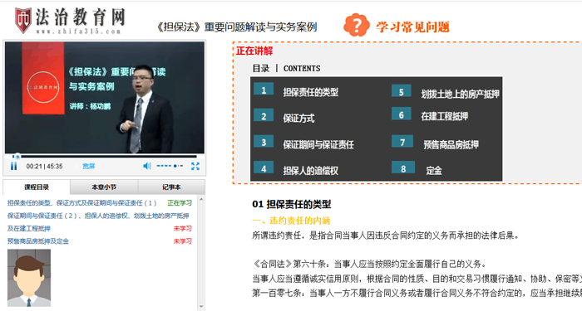Click the course list scrollbar down arrow
The image size is (582, 311).
click(201, 306)
